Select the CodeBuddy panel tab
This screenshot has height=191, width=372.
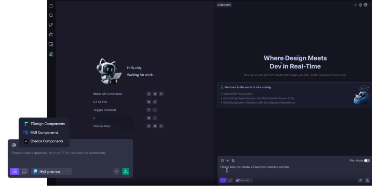224,5
